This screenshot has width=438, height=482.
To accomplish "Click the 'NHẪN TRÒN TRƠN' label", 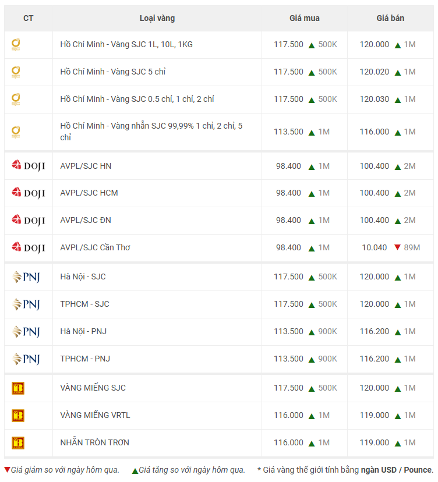I will (95, 442).
